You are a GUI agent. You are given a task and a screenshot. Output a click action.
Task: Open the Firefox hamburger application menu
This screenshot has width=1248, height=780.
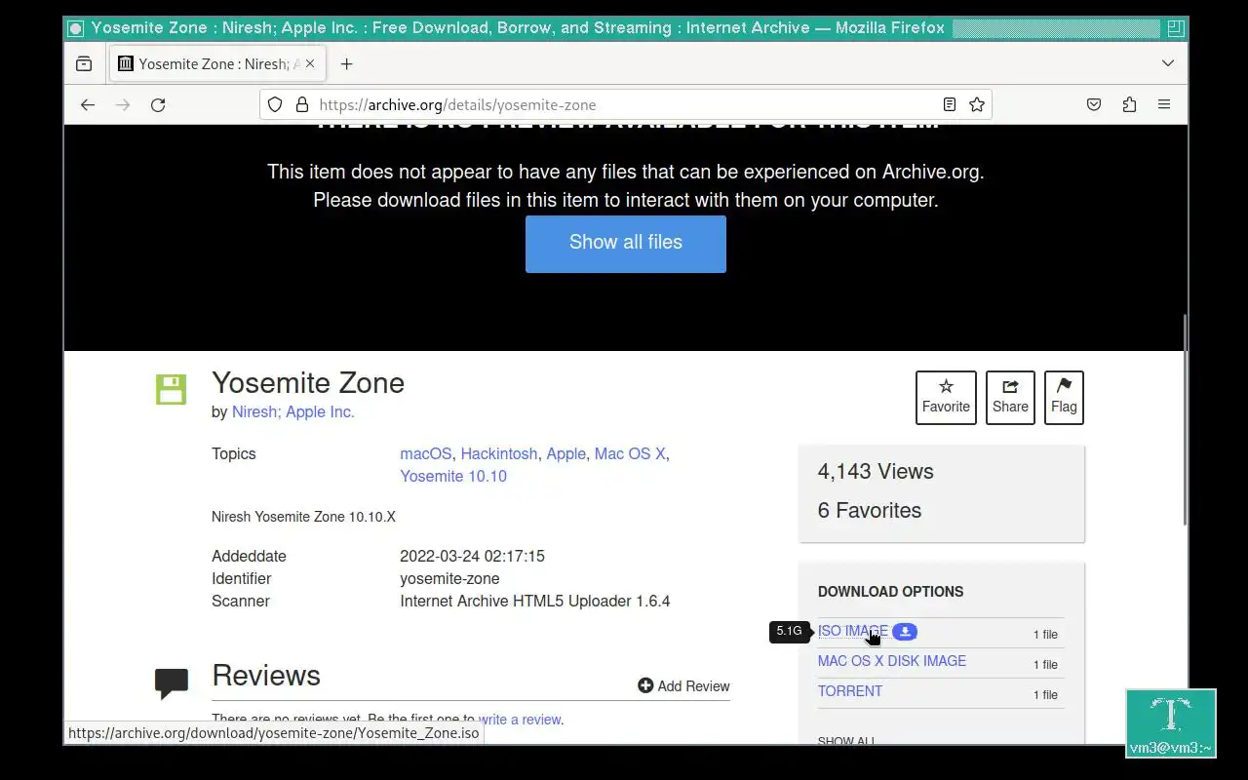(x=1164, y=104)
